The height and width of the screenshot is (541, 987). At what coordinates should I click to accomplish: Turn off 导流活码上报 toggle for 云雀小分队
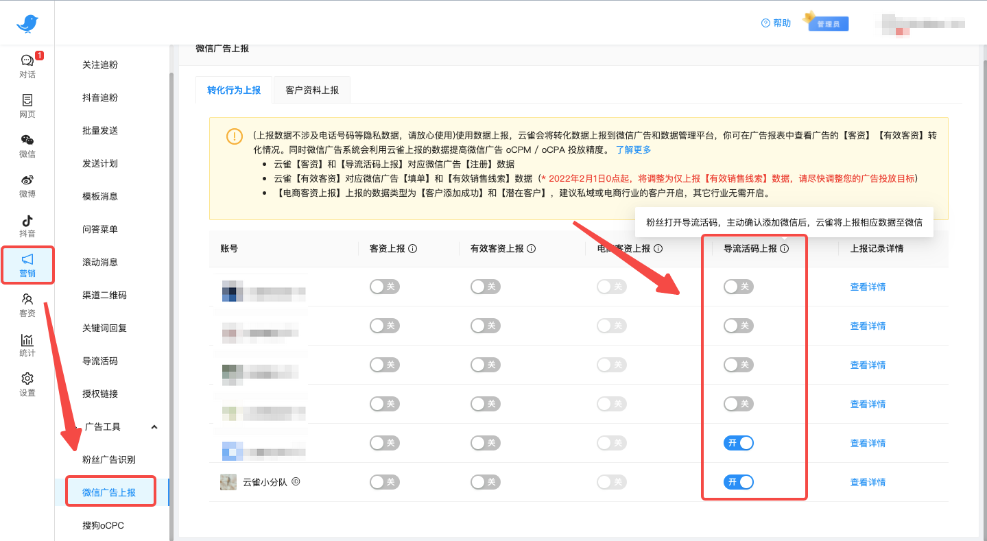click(738, 482)
